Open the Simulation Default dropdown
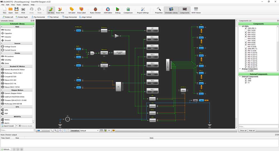 coord(90,131)
